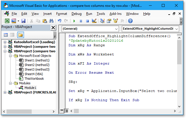The image size is (186, 118).
Task: Expand the first VBAProject (compare two) node
Action: coord(5,47)
